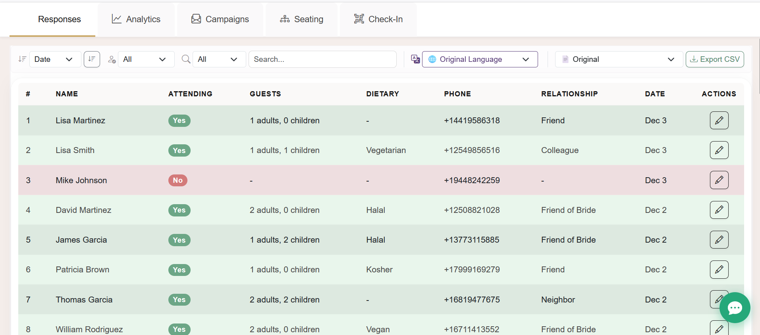Open the Campaigns tab
760x335 pixels.
point(220,19)
